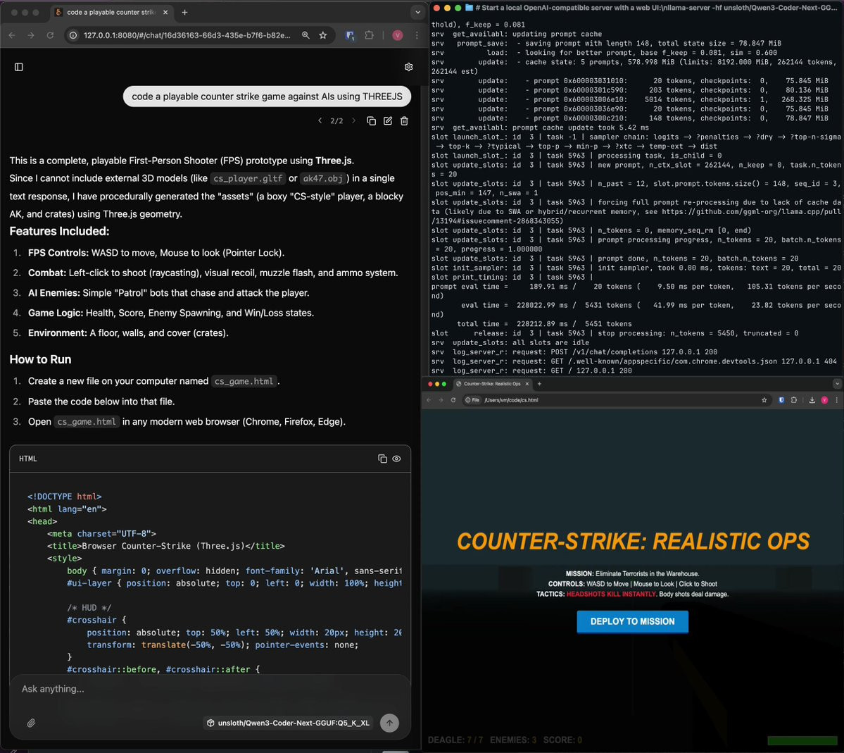Send message with arrow button
The image size is (844, 753).
click(x=389, y=723)
